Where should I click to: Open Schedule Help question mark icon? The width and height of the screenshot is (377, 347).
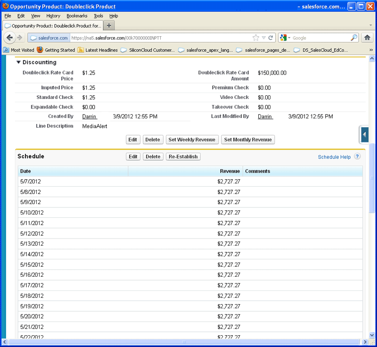(356, 157)
